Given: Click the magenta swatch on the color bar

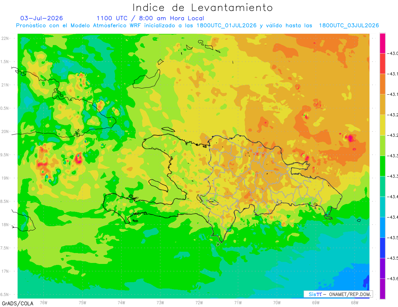Looking at the screenshot, I should click(x=382, y=43).
